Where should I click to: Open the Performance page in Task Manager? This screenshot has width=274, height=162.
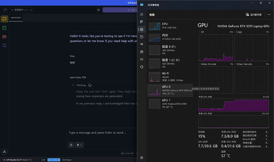point(142,29)
